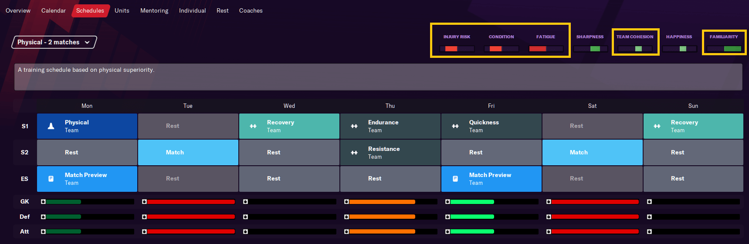This screenshot has height=244, width=749.
Task: Click the GK intensity icon for Wednesday
Action: click(245, 202)
